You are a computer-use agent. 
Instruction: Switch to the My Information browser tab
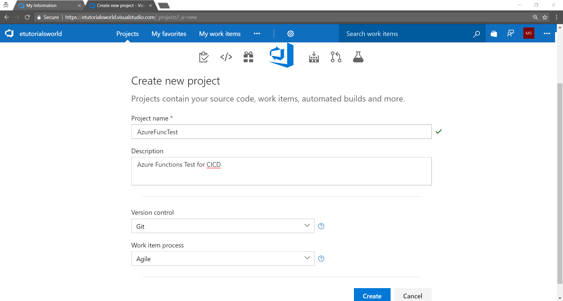(x=48, y=6)
